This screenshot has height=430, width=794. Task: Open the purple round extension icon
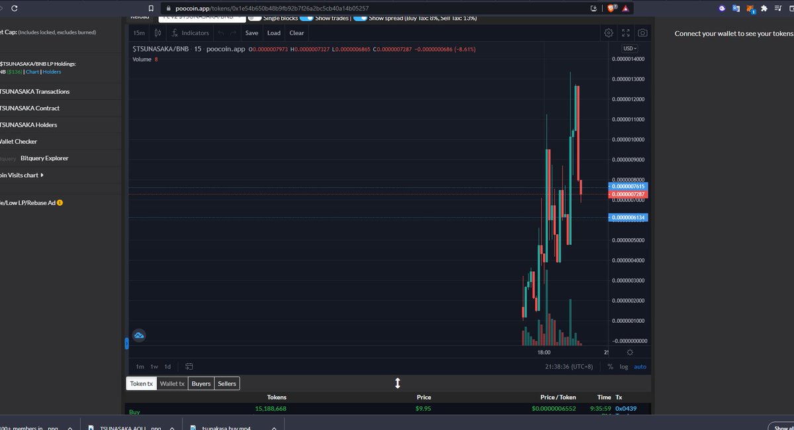point(722,8)
